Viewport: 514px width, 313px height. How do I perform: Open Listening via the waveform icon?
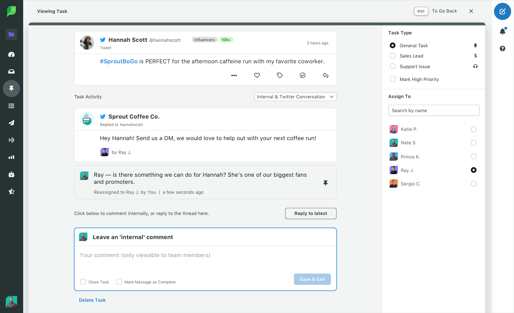[x=11, y=140]
